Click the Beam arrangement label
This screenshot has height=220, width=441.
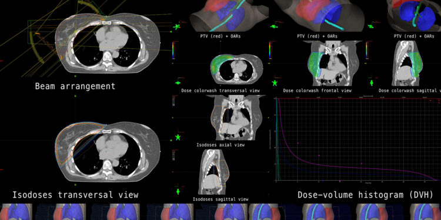(75, 86)
